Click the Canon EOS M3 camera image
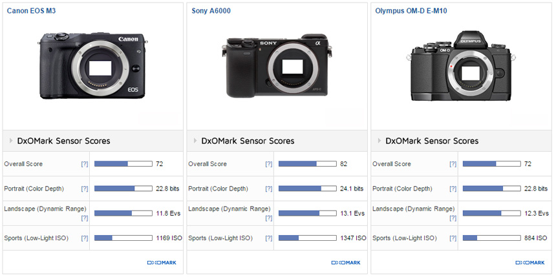This screenshot has width=556, height=277. [93, 65]
